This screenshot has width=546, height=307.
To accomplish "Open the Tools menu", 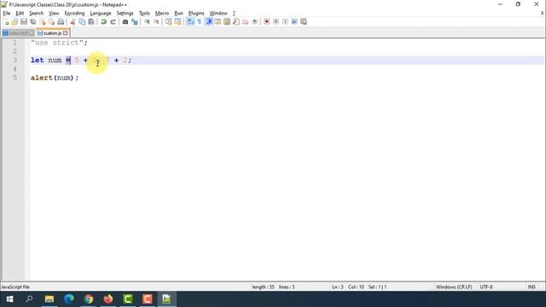I will pos(144,14).
